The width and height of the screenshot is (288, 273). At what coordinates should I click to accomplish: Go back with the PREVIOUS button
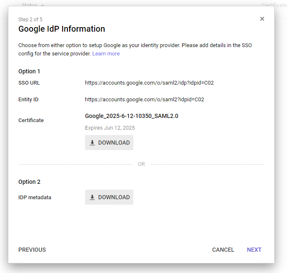coord(32,250)
